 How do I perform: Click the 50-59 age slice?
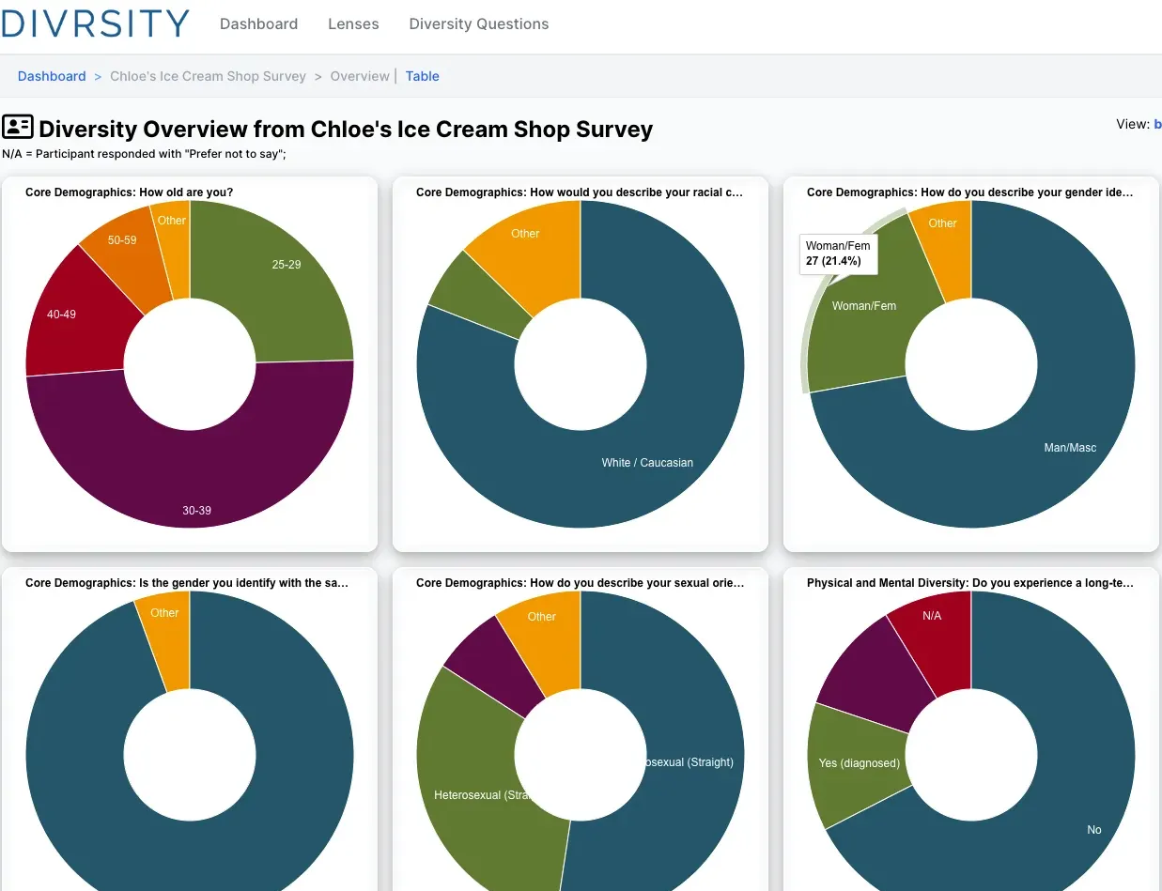tap(122, 249)
